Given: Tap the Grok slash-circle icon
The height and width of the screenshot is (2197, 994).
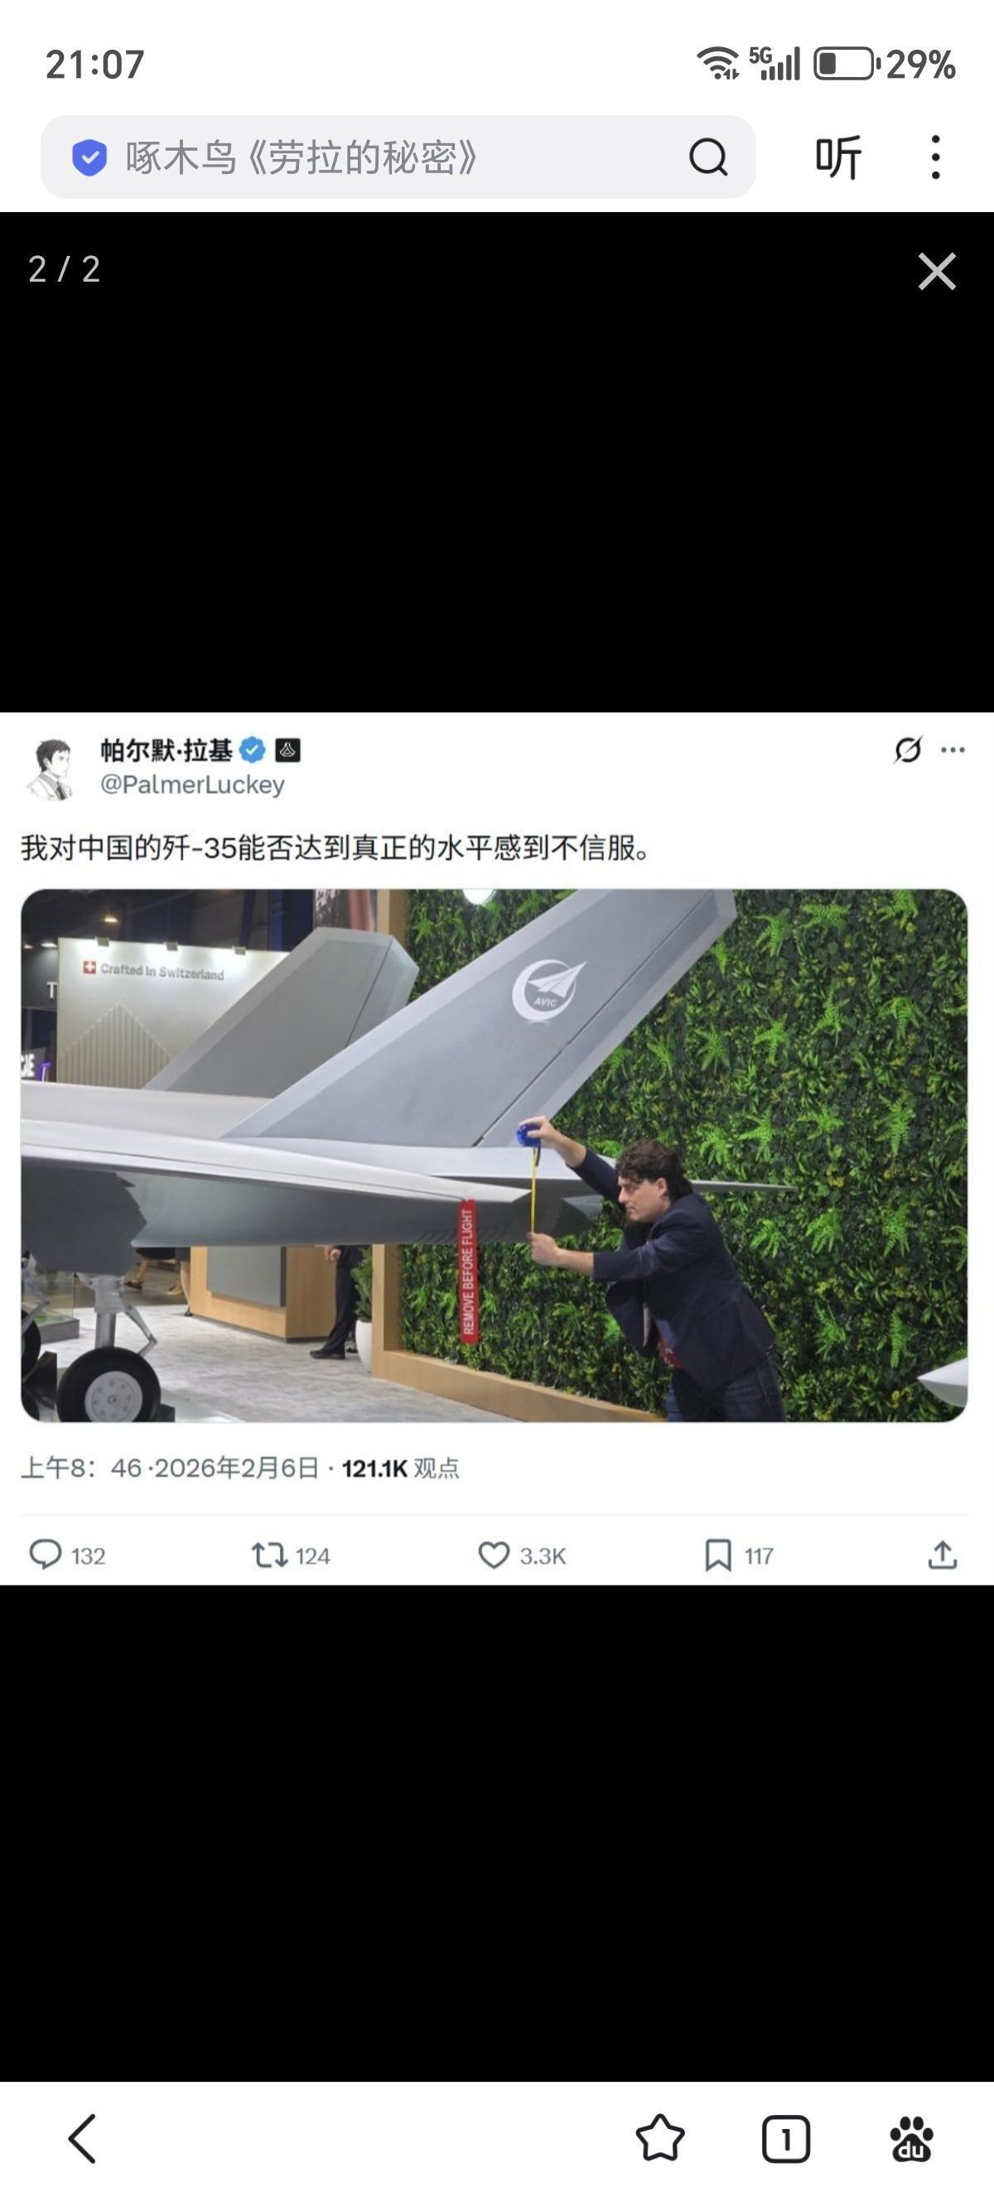Looking at the screenshot, I should pyautogui.click(x=908, y=750).
